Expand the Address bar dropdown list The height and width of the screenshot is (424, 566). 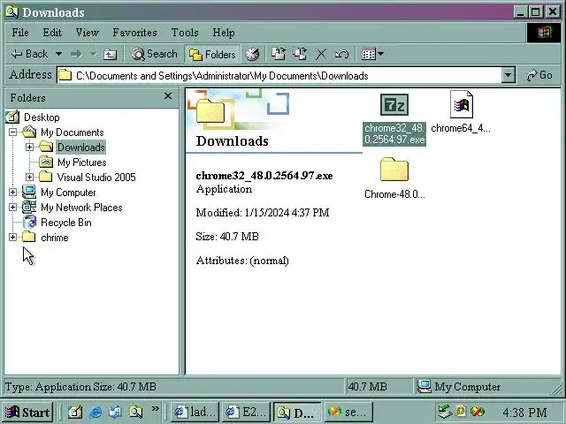508,75
